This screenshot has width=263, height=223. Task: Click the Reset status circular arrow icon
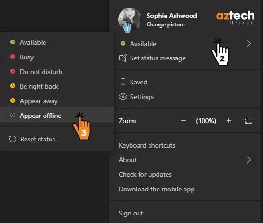pos(13,139)
